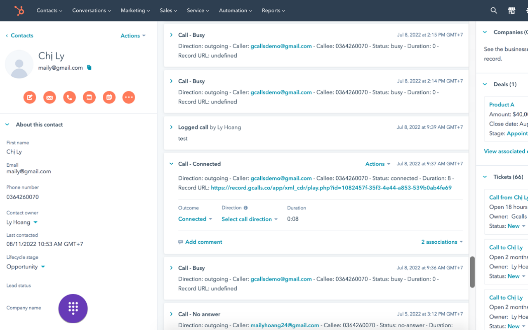This screenshot has height=330, width=528.
Task: Collapse the Companies section
Action: tap(485, 32)
